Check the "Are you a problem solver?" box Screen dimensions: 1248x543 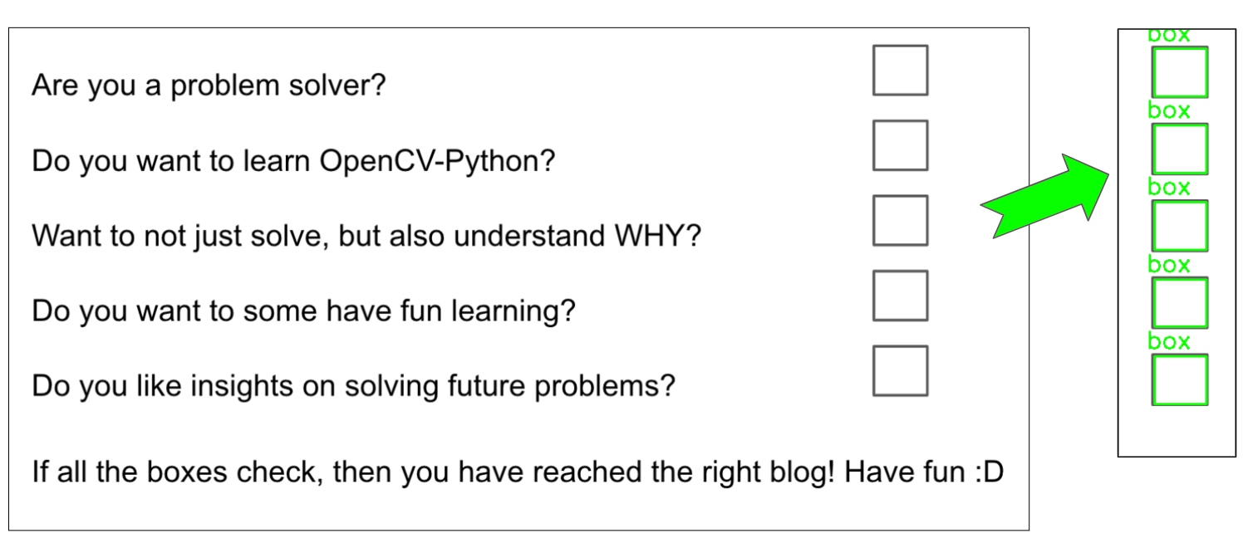point(900,71)
